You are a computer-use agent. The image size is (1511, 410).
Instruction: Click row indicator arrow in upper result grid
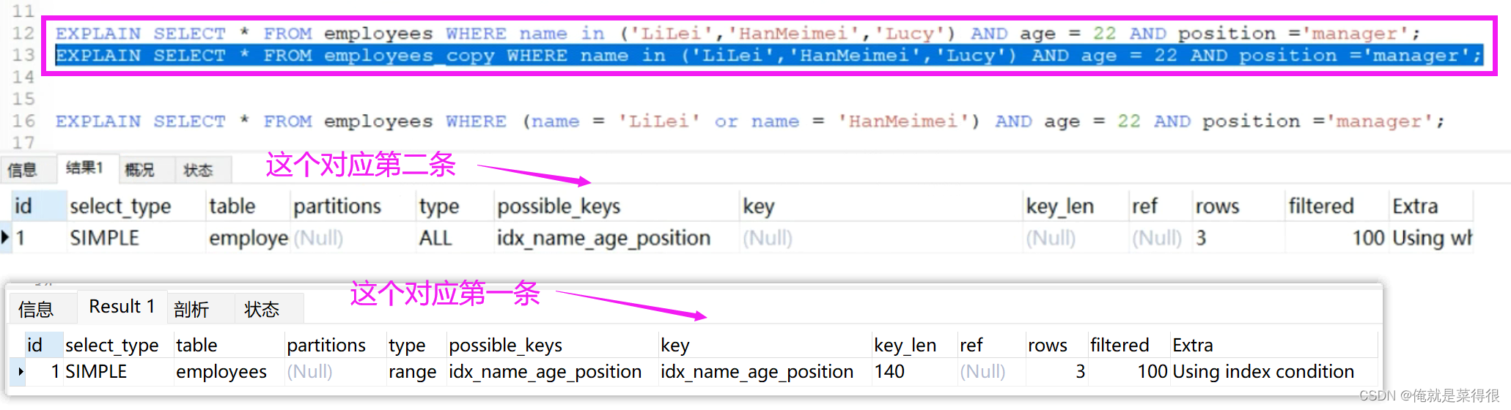tap(6, 237)
